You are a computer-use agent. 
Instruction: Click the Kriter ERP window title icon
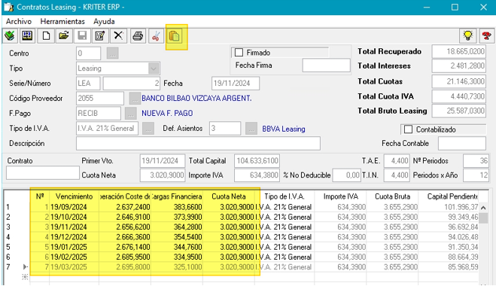8,7
